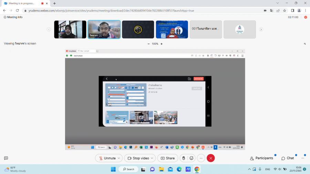Expand audio options arrow next to Unmute
Viewport: 310px width, 174px height.
(x=119, y=158)
